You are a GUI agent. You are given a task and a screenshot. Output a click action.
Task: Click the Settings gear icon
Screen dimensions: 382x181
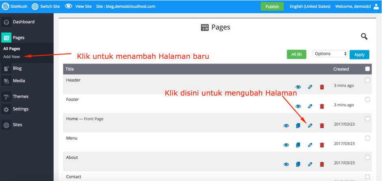point(7,109)
